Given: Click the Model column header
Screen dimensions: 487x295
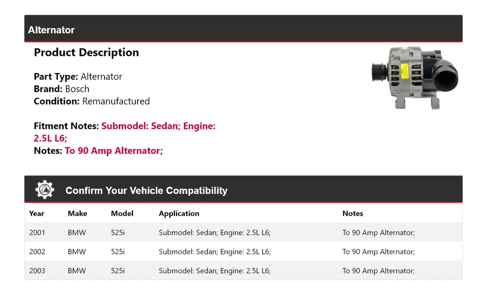Looking at the screenshot, I should pyautogui.click(x=122, y=213).
